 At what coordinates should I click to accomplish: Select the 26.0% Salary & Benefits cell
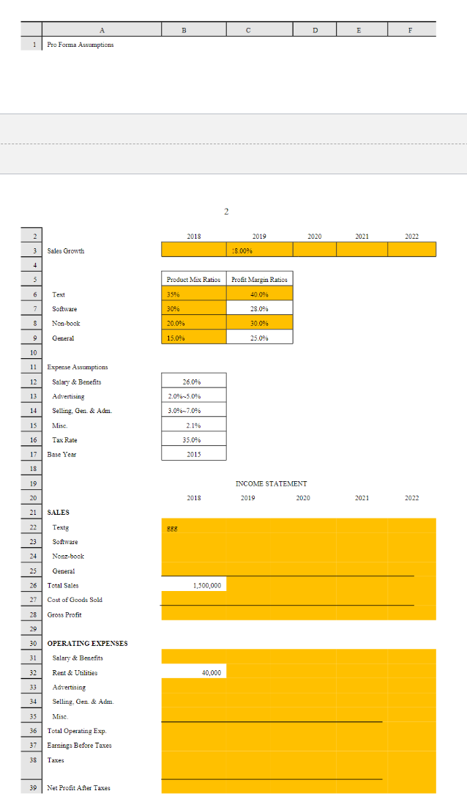pyautogui.click(x=193, y=382)
